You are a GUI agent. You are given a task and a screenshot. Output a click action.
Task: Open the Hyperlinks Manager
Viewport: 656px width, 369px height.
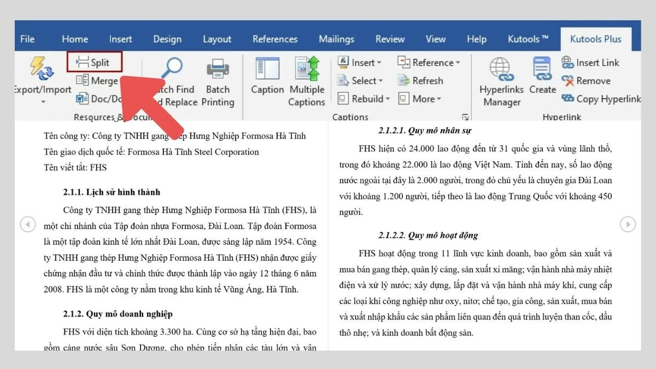click(501, 82)
